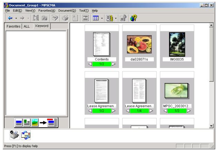Click the scrollbar down arrow
The width and height of the screenshot is (217, 150).
click(211, 126)
